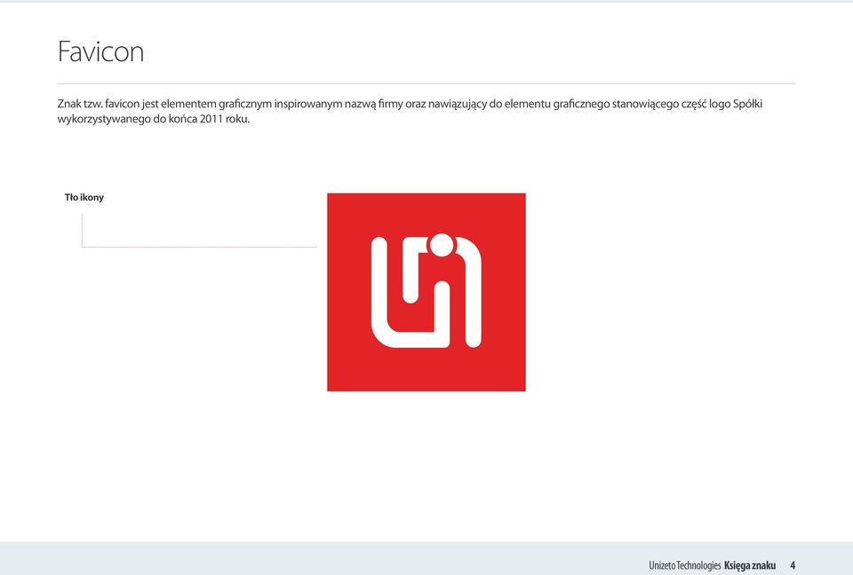Click the 'Unizeto Technologies' footer text

(x=684, y=565)
